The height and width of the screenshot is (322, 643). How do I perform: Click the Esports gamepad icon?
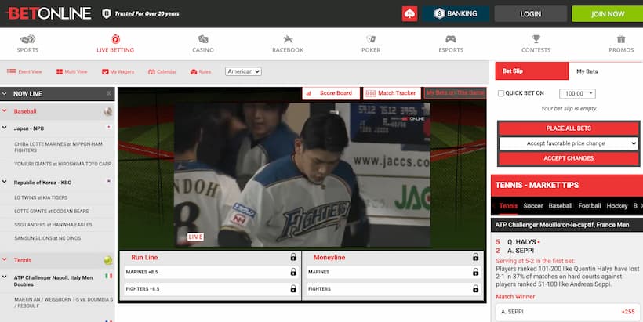pyautogui.click(x=451, y=39)
